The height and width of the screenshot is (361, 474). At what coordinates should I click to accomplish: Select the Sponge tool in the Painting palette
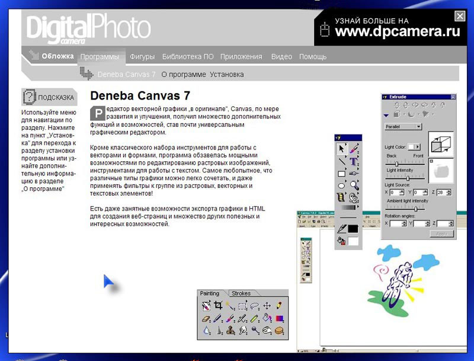coord(279,330)
